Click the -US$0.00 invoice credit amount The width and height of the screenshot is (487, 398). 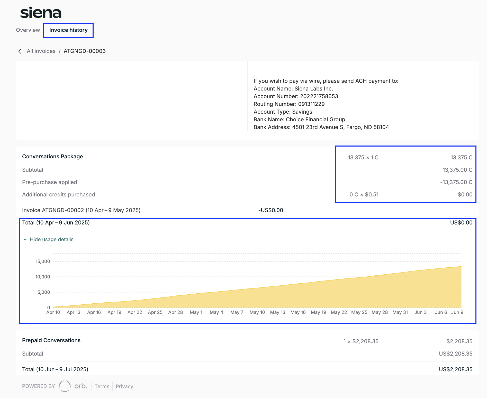pos(271,210)
